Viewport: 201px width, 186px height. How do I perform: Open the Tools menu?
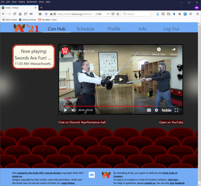pos(41,2)
